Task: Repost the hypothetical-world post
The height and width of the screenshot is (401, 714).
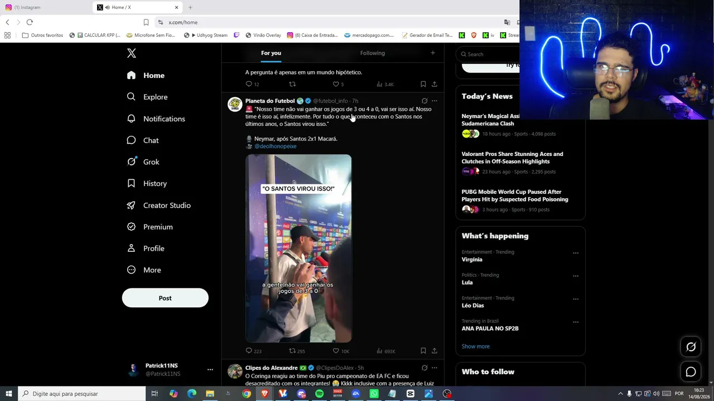Action: tap(292, 84)
